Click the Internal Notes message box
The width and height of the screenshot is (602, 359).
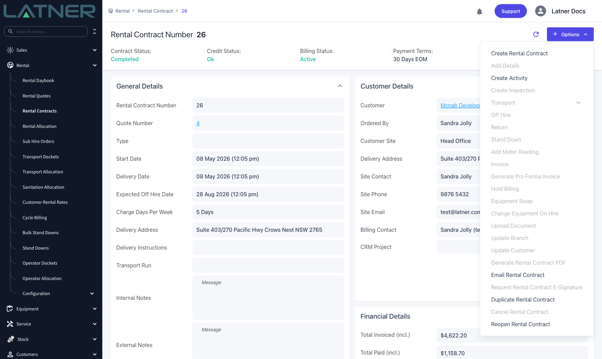coord(268,298)
